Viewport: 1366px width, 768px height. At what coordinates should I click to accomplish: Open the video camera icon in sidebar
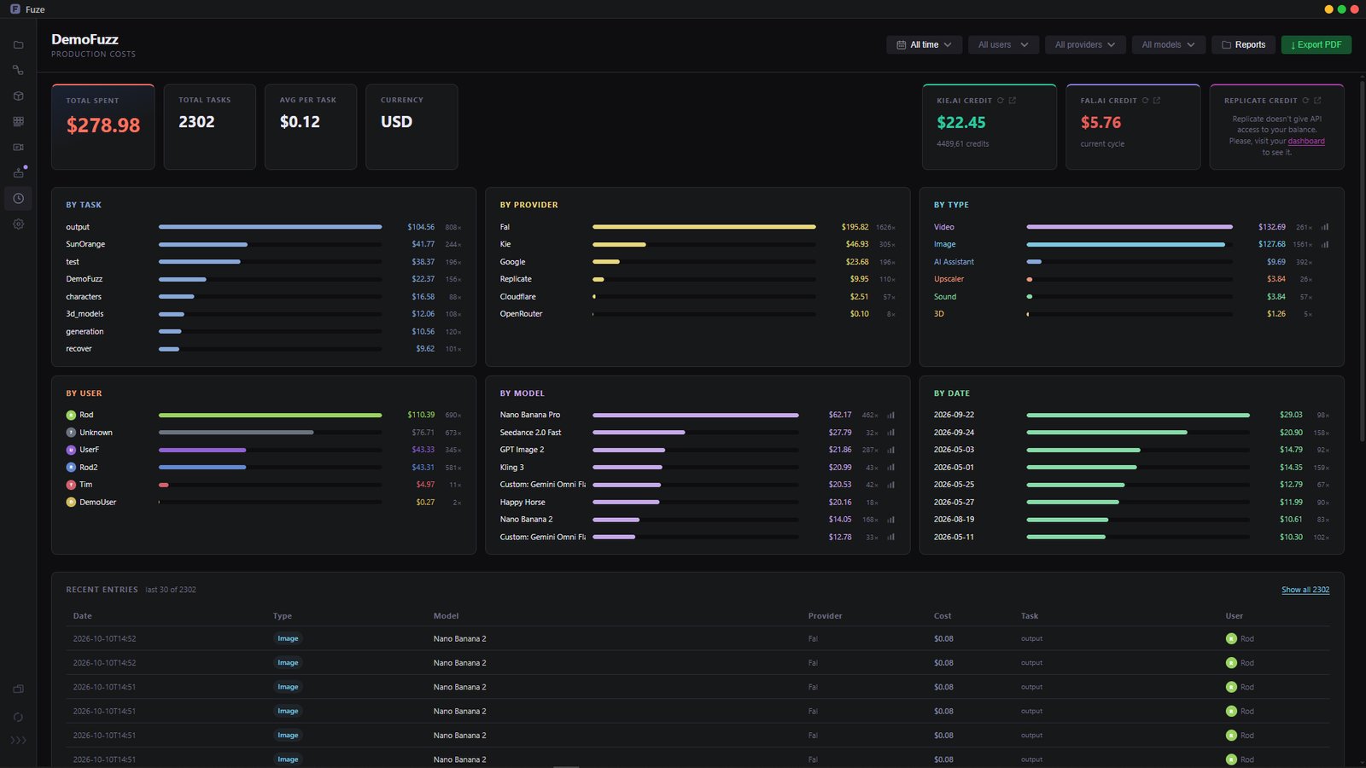pos(18,147)
